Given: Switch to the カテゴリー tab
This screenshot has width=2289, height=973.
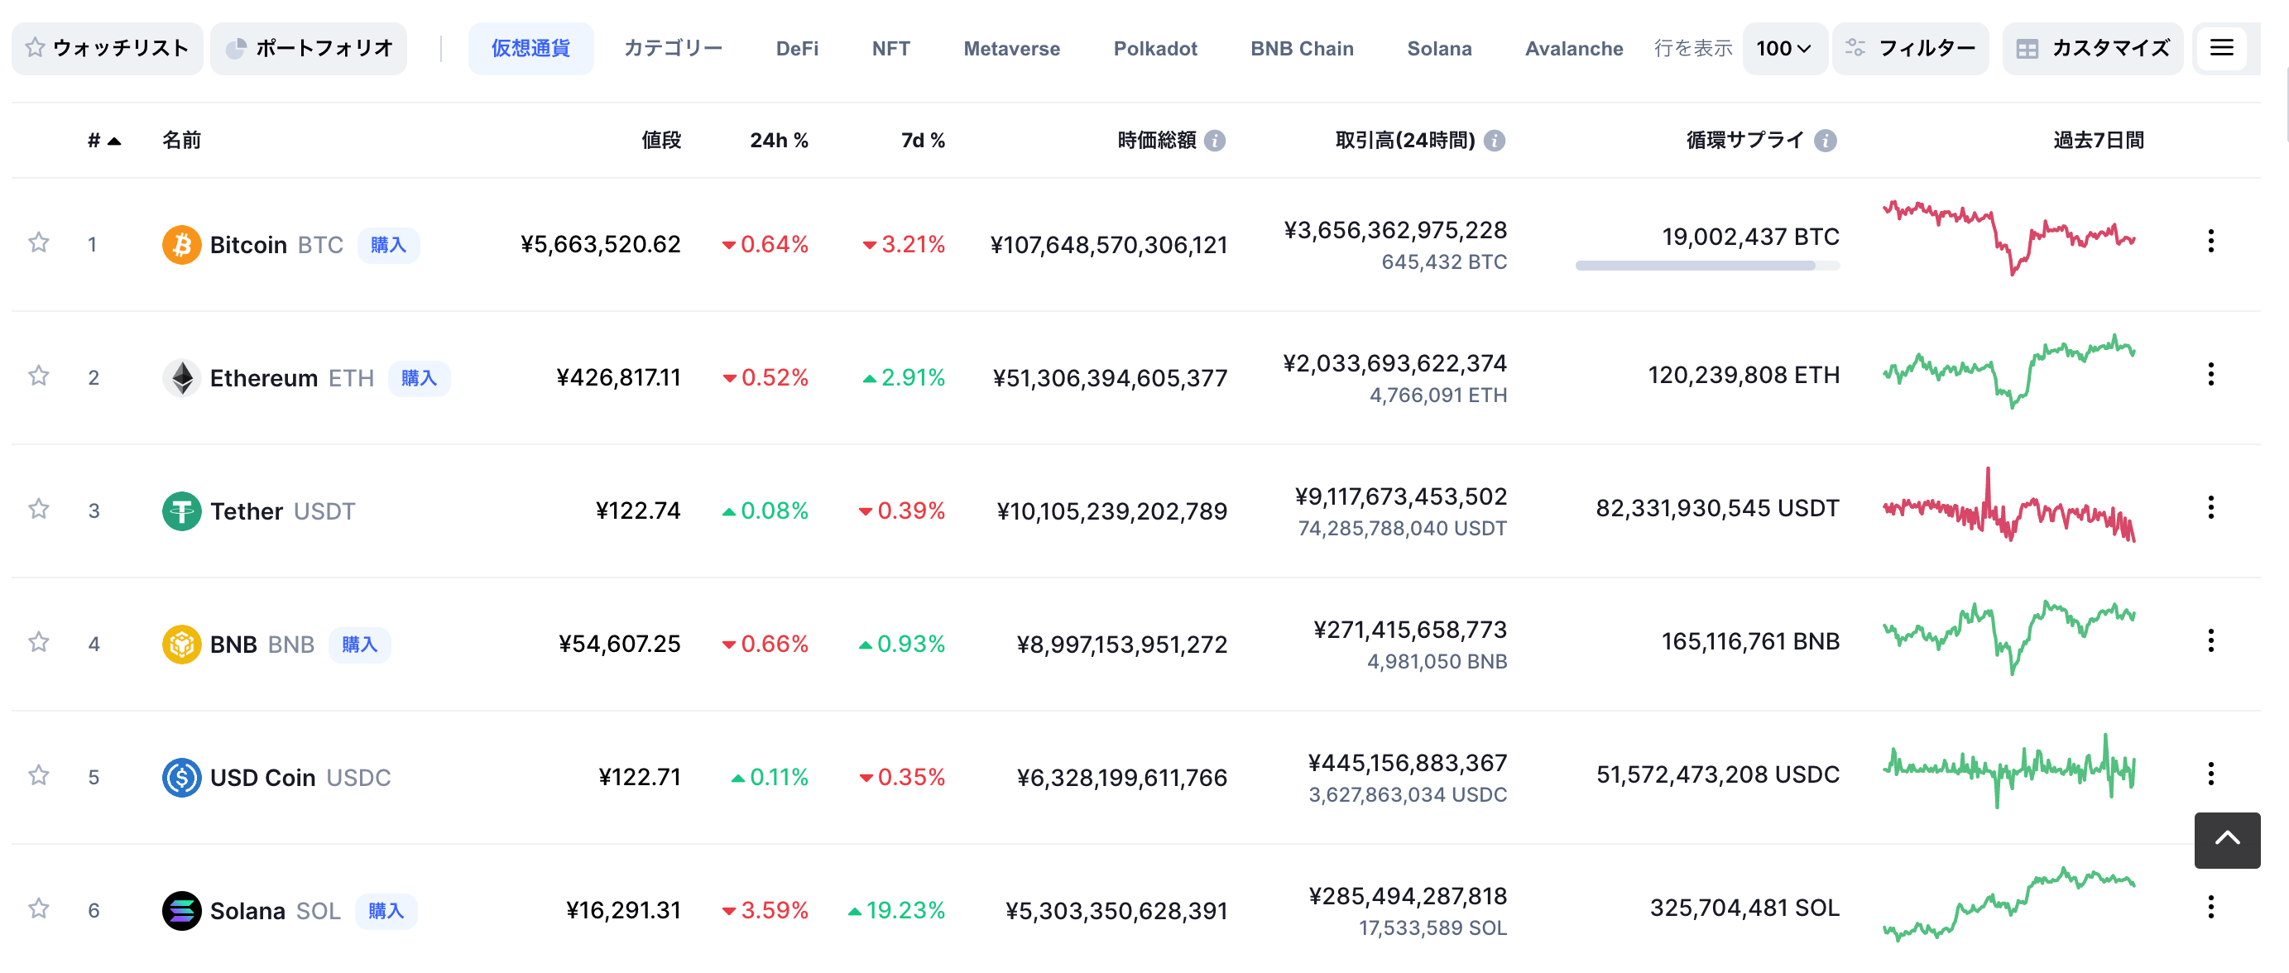Looking at the screenshot, I should pyautogui.click(x=673, y=48).
